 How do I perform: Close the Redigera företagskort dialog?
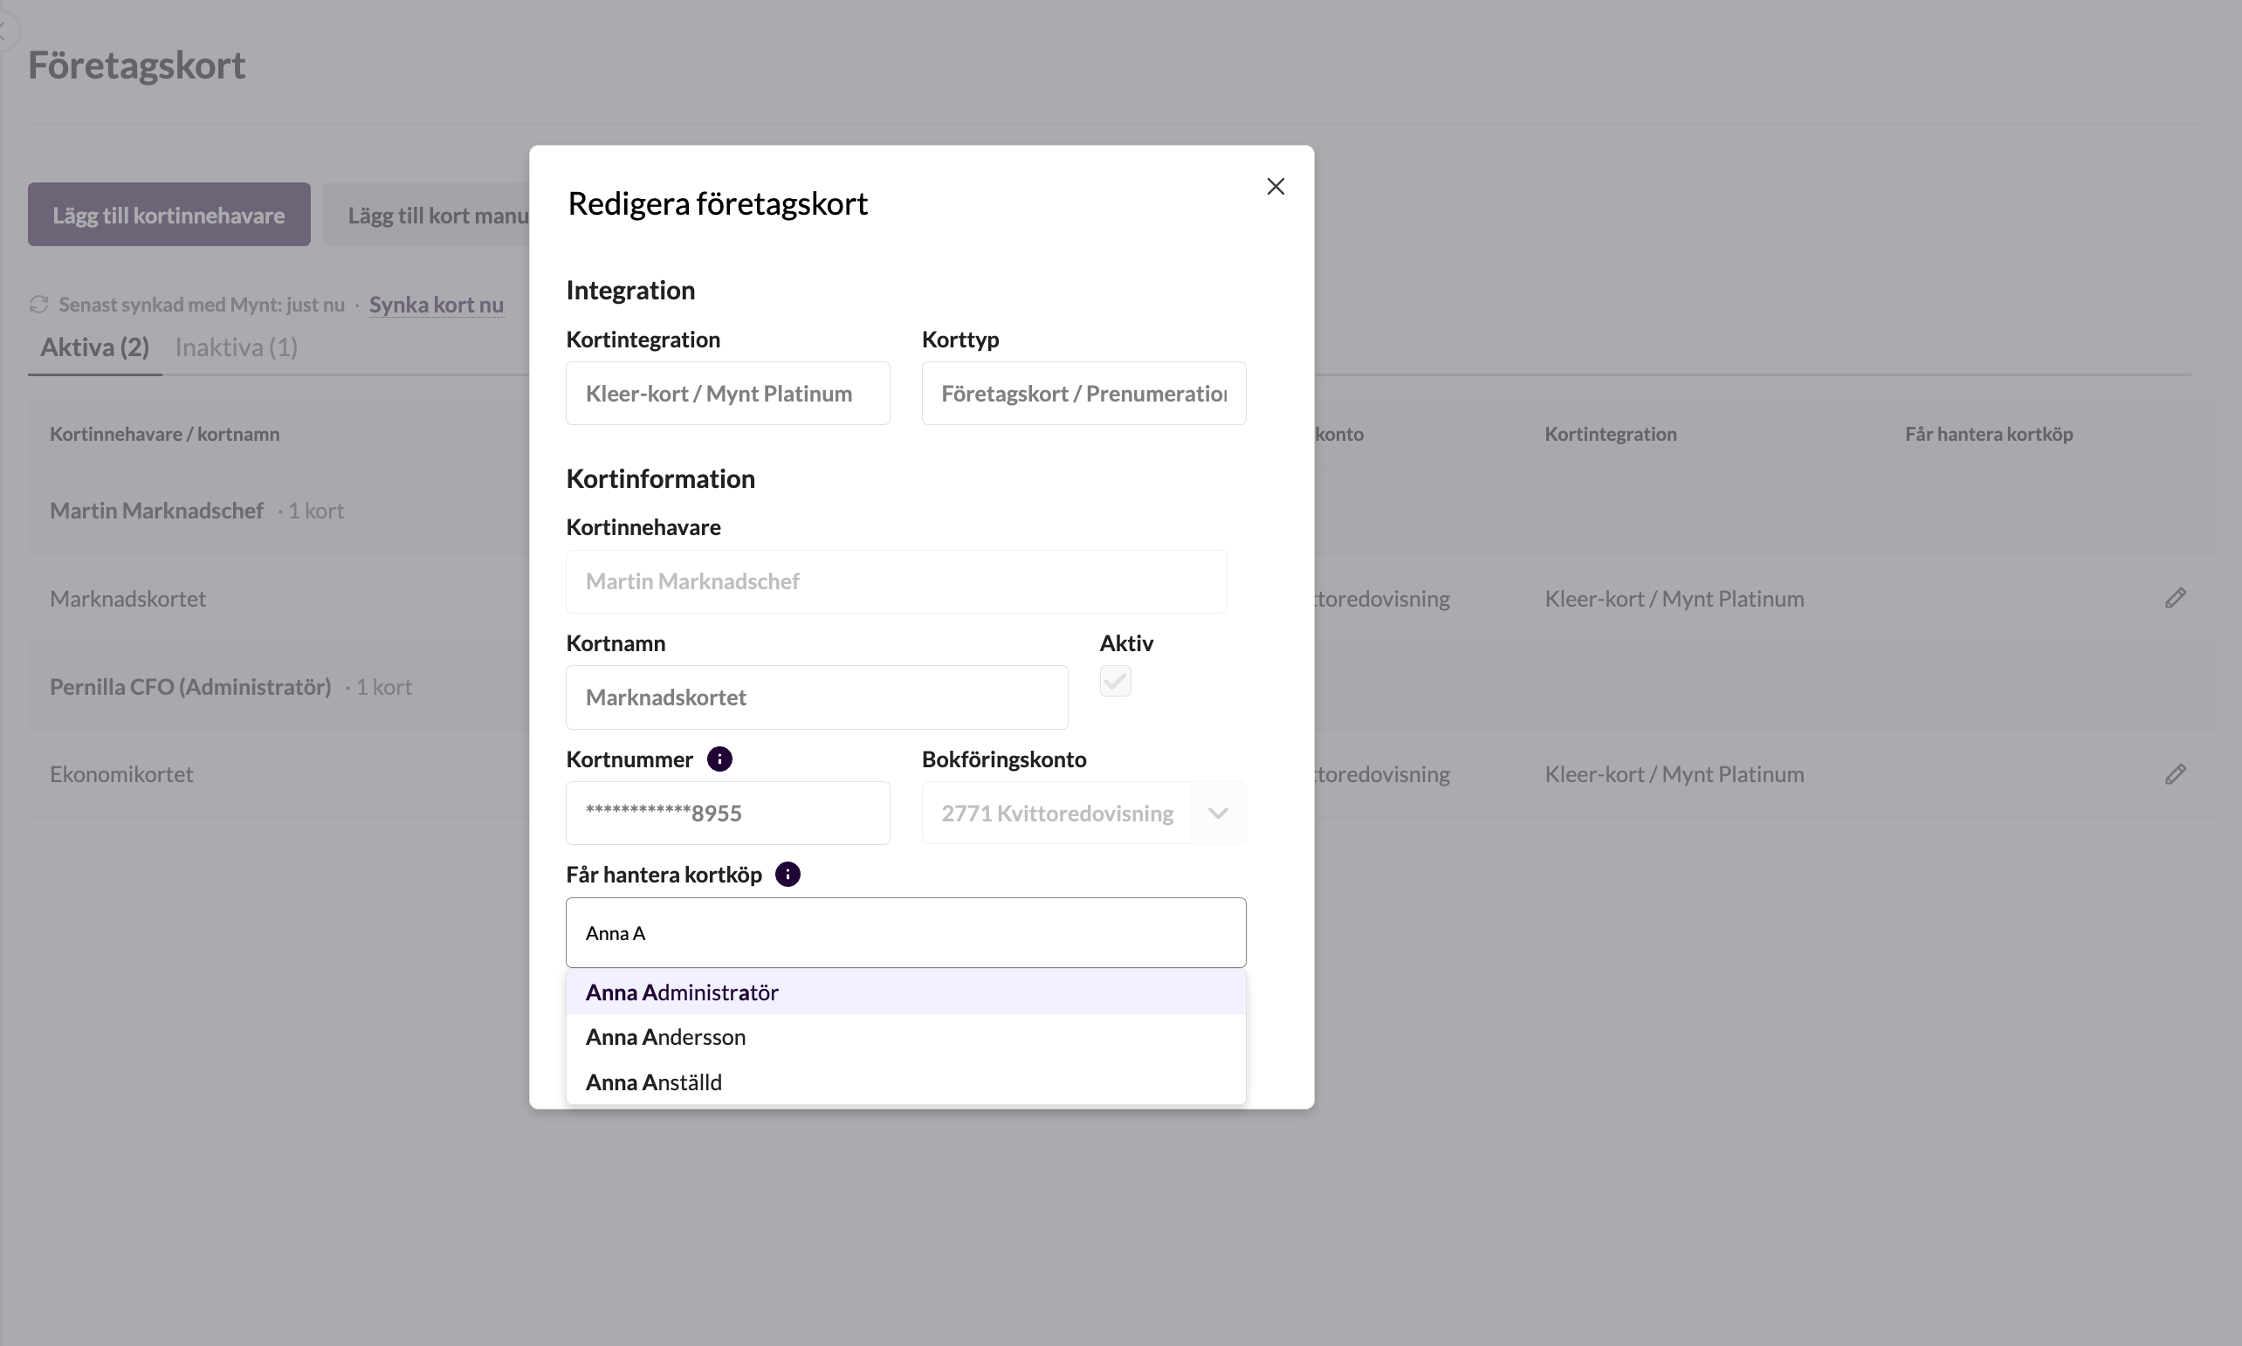coord(1276,186)
